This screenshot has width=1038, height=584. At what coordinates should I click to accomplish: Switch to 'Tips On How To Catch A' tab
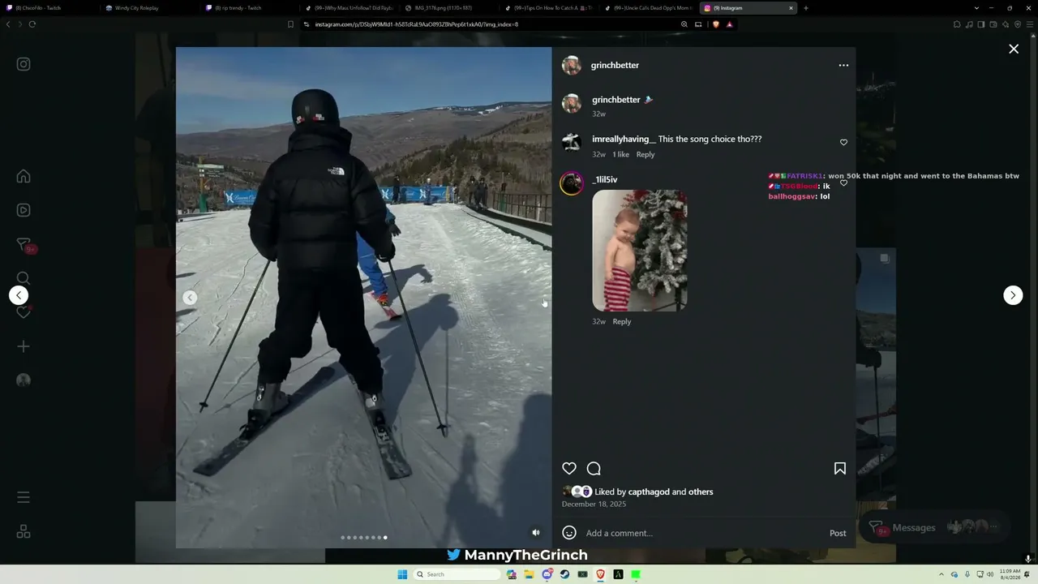pos(548,8)
